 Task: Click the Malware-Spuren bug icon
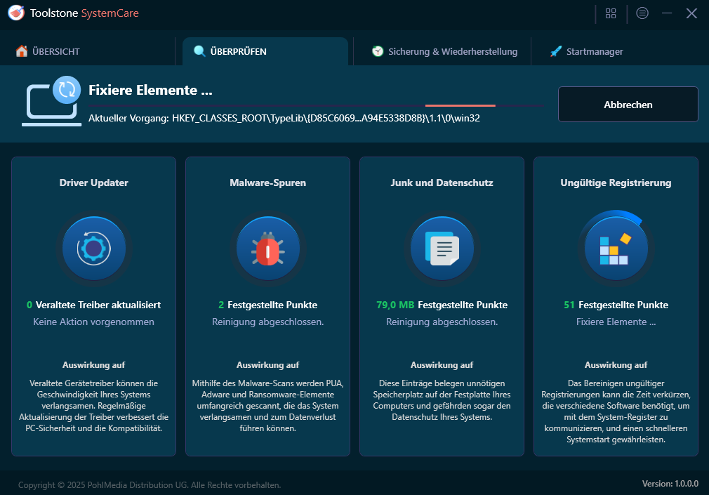267,249
